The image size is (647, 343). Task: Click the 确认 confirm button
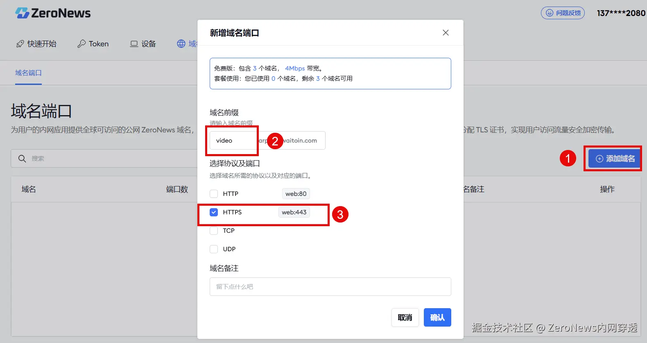point(437,318)
